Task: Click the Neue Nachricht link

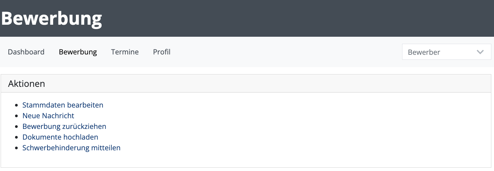Action: click(x=48, y=116)
